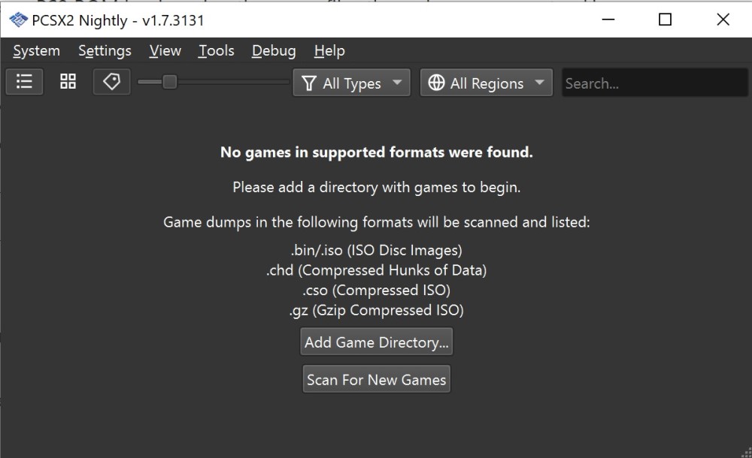Click the PCSX2 logo in the title bar
Viewport: 752px width, 458px height.
[x=17, y=20]
